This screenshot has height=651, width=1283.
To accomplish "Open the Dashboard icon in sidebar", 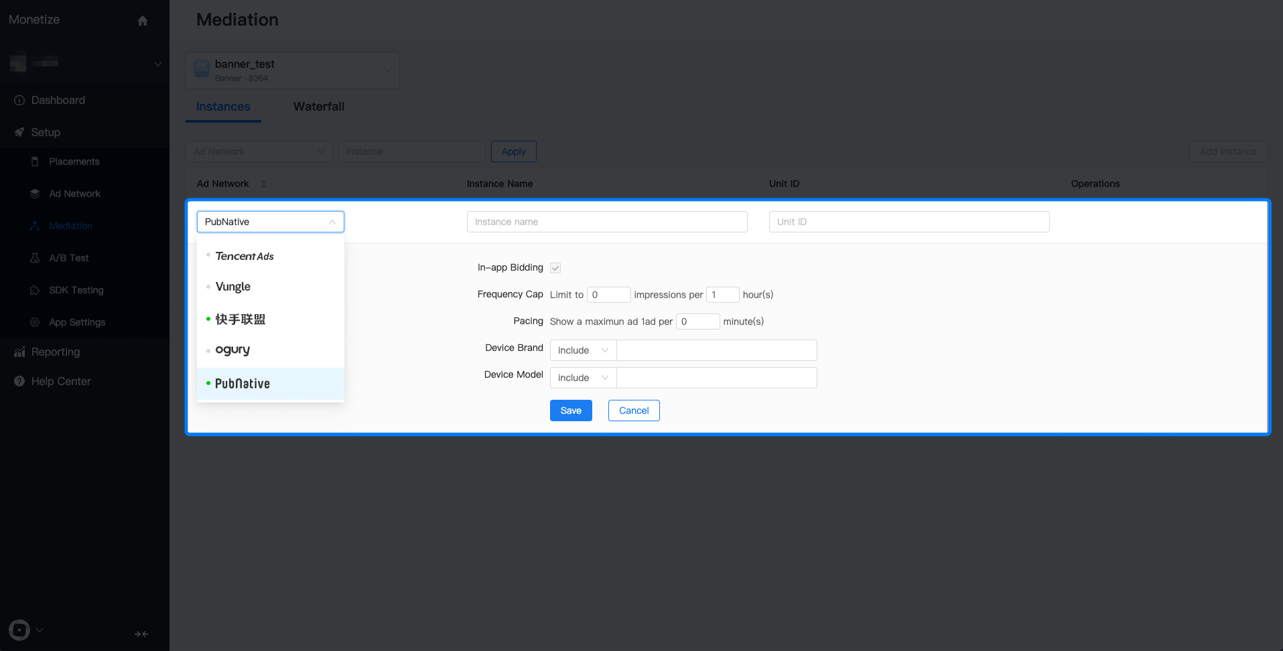I will point(19,100).
